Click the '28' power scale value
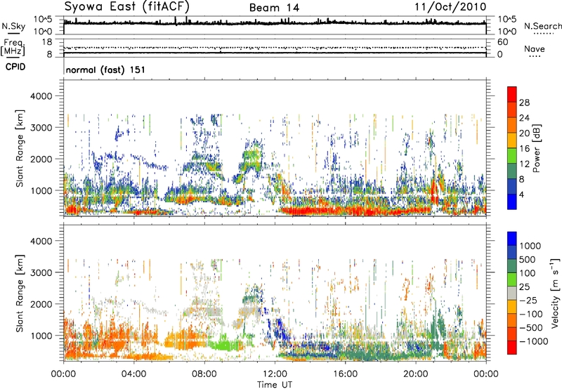The width and height of the screenshot is (562, 389). click(524, 103)
